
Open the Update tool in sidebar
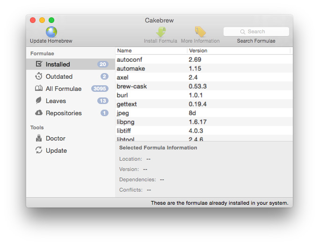click(71, 150)
